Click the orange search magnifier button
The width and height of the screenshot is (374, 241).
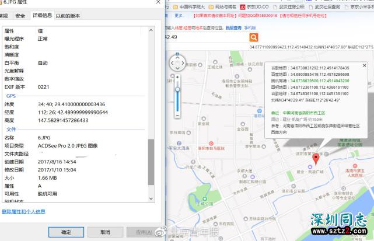253,37
